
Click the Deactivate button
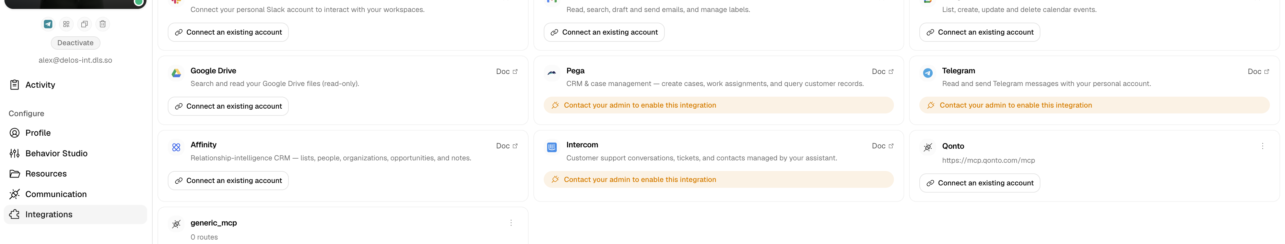pos(75,43)
